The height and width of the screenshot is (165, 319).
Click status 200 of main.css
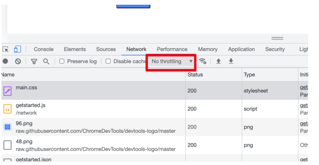tap(192, 91)
